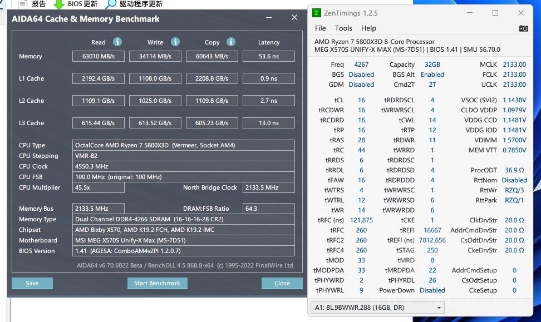Viewport: 541px width, 322px height.
Task: Click the BIOS Version field showing AGESA info
Action: (184, 251)
